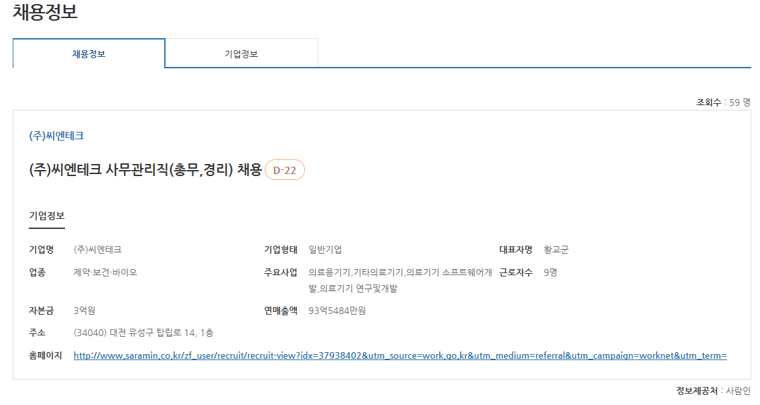Click the 조회수 59 명 view count
The width and height of the screenshot is (760, 405).
tap(723, 102)
